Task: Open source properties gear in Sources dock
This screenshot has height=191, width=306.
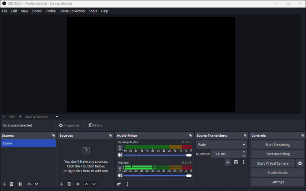Action: (x=78, y=184)
